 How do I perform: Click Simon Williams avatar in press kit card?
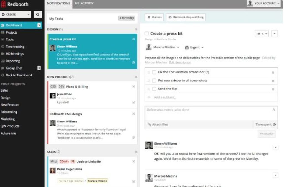(53, 48)
